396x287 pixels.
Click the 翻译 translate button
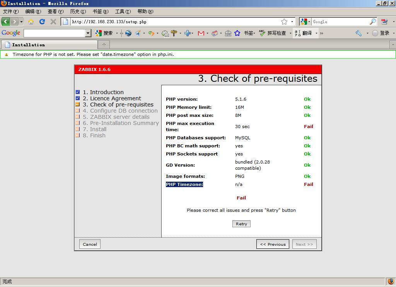click(303, 33)
